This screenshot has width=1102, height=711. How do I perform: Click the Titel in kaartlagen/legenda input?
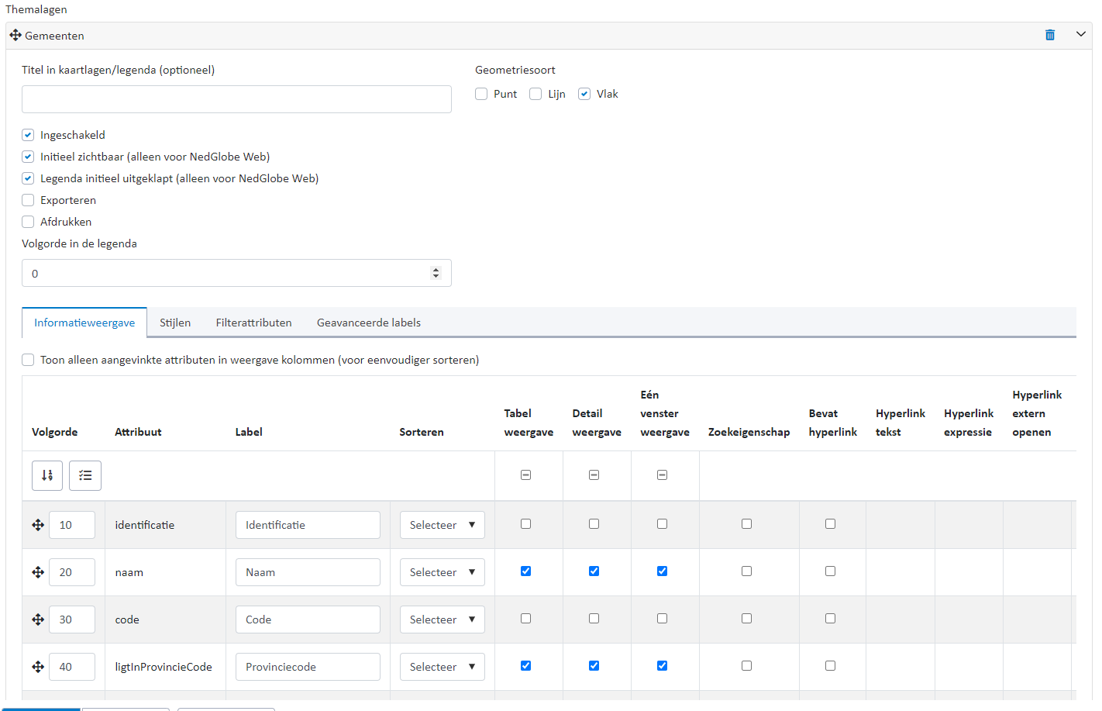point(236,99)
